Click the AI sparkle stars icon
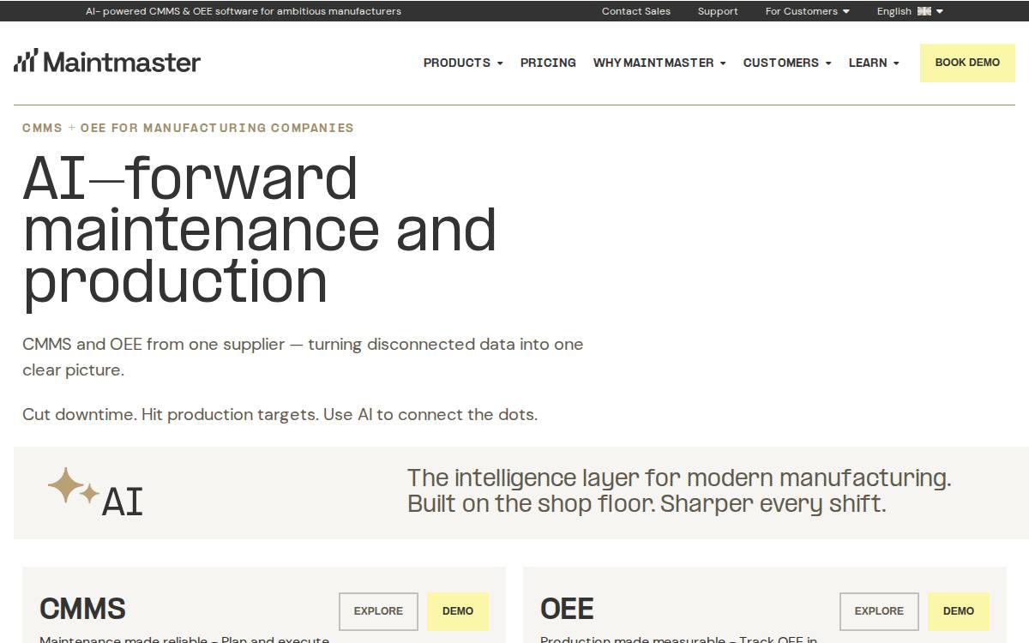This screenshot has width=1029, height=643. (74, 486)
